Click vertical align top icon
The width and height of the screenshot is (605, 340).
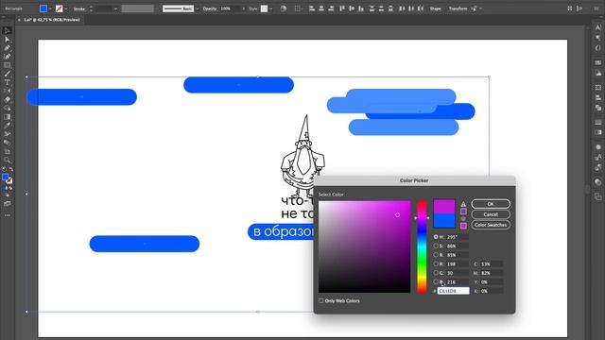pos(342,8)
